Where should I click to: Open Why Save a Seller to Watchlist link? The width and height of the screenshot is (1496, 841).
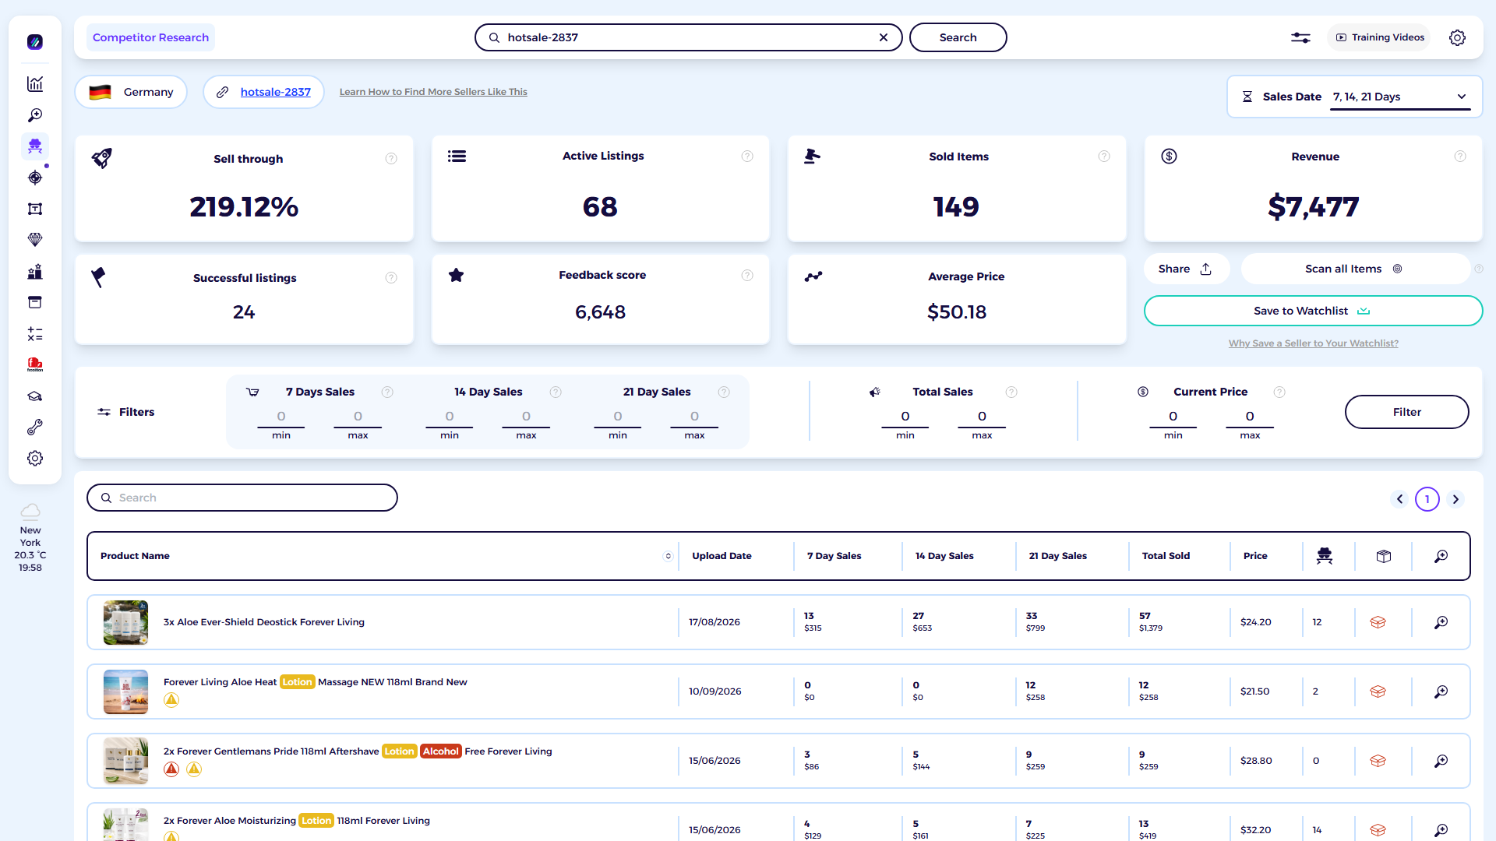tap(1314, 343)
